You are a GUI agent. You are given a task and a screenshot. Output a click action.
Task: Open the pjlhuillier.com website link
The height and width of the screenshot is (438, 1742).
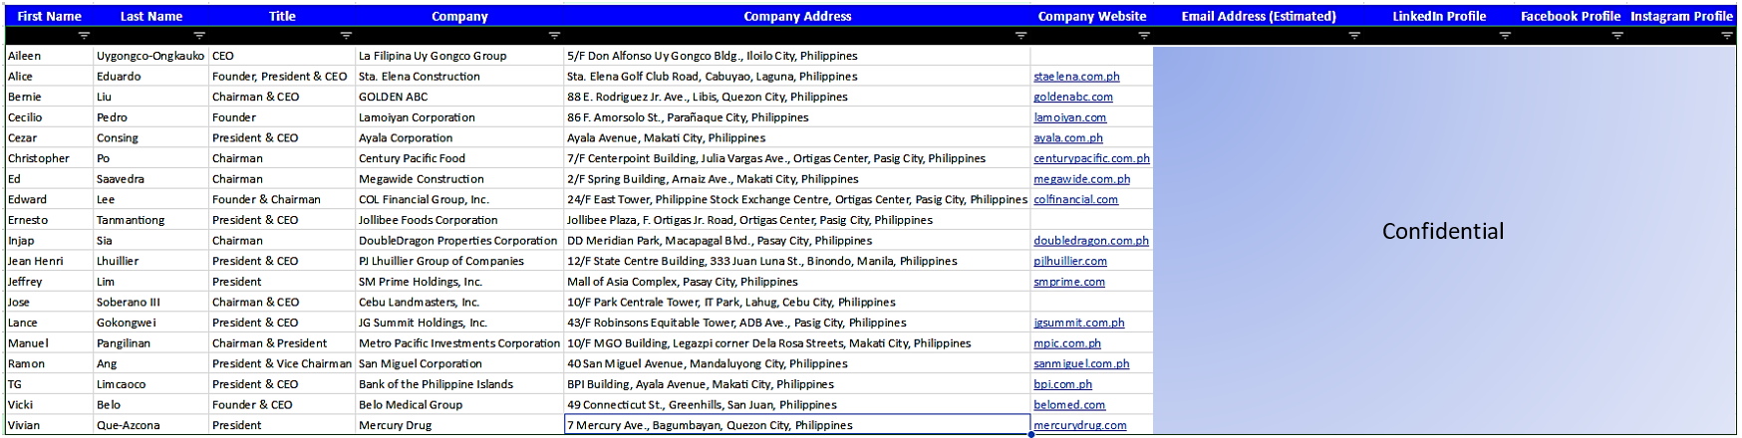(1070, 262)
